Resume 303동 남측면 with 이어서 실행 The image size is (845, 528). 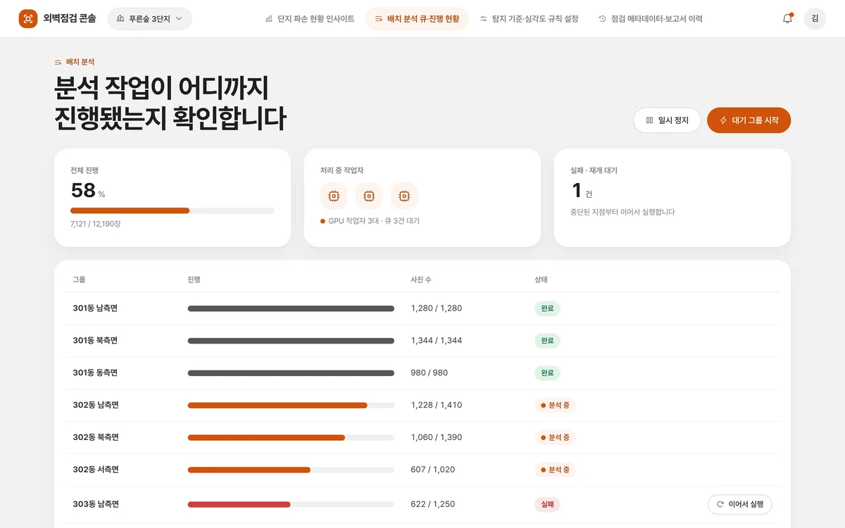pos(740,504)
